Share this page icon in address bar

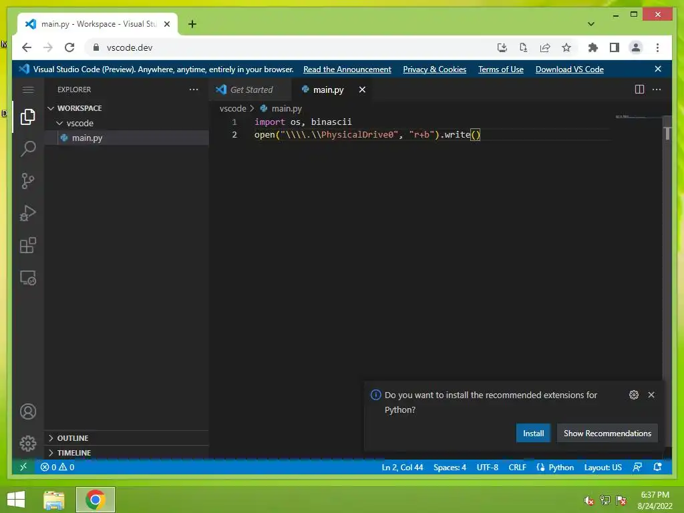pos(545,47)
